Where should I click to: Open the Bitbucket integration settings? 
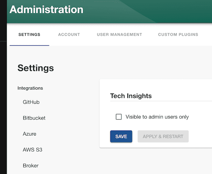pos(34,118)
